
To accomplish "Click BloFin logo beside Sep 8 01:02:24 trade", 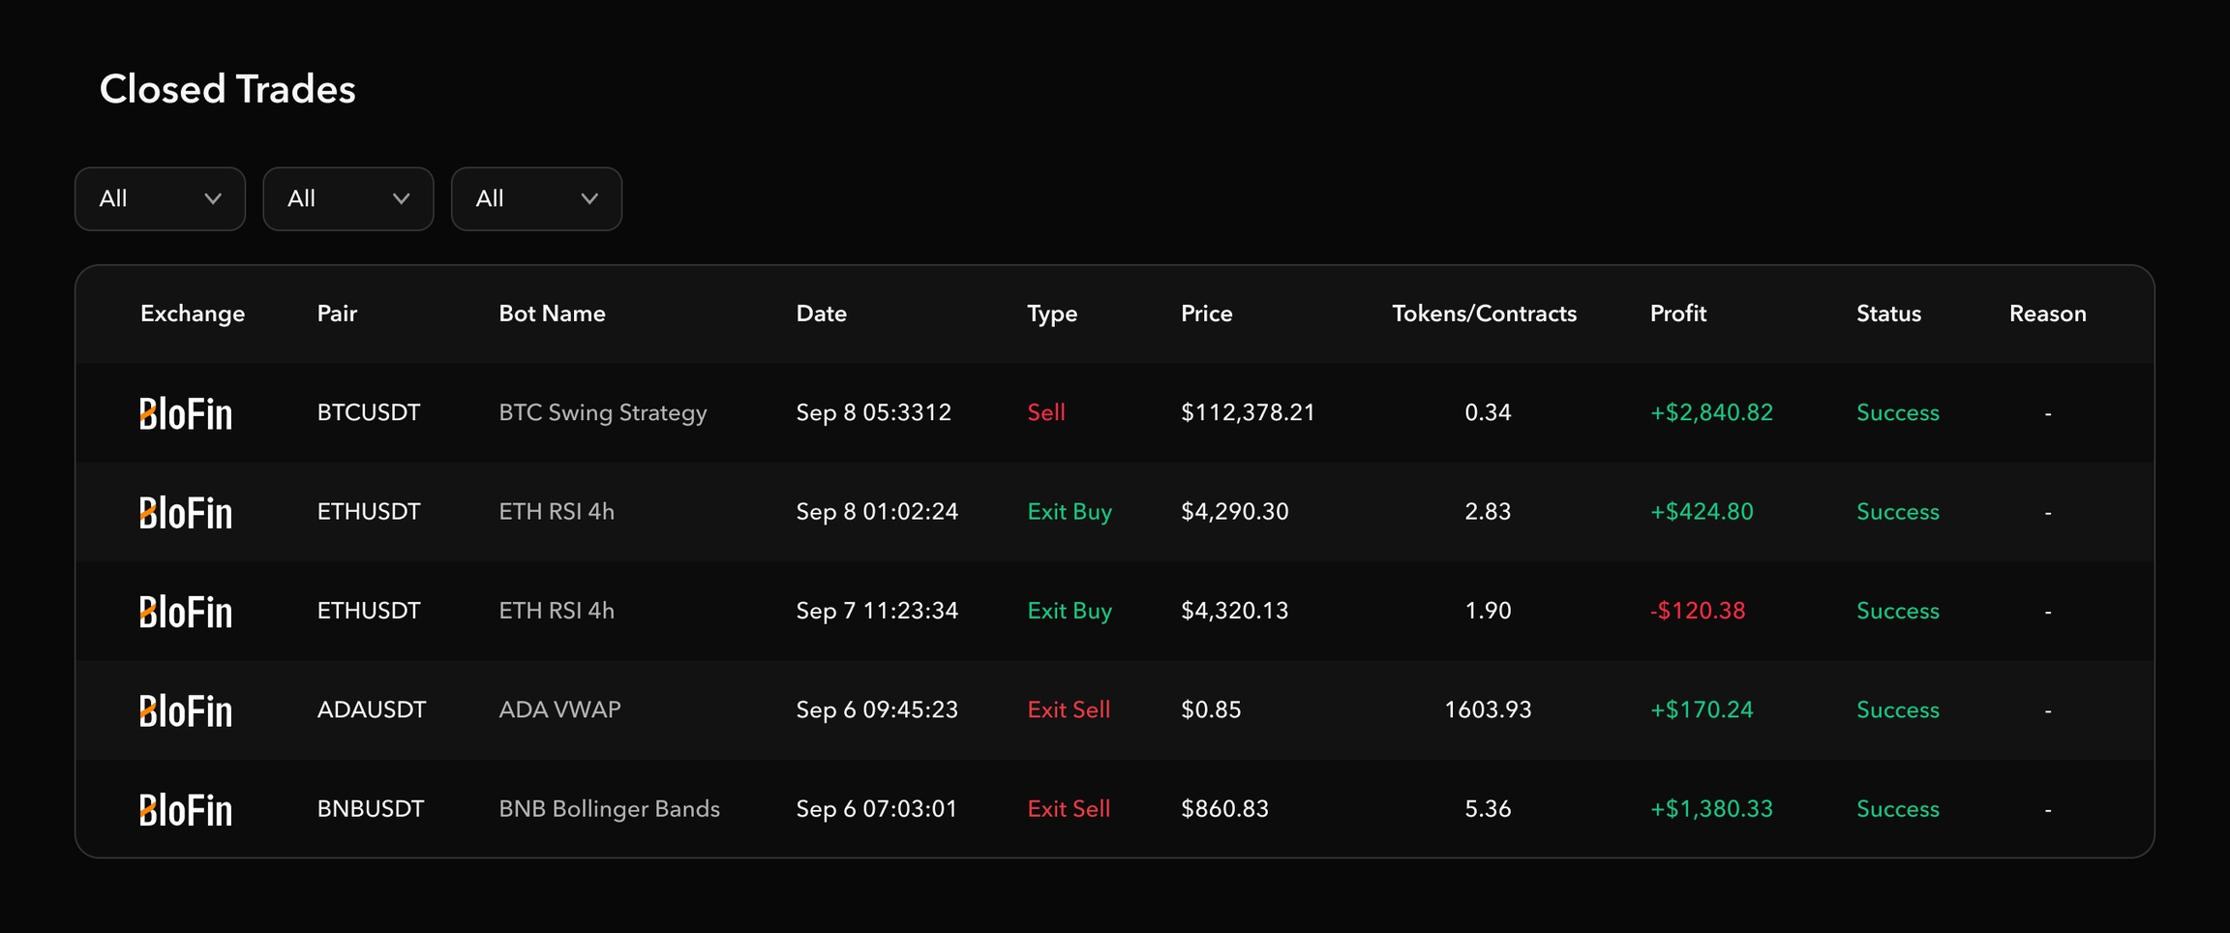I will pos(186,513).
